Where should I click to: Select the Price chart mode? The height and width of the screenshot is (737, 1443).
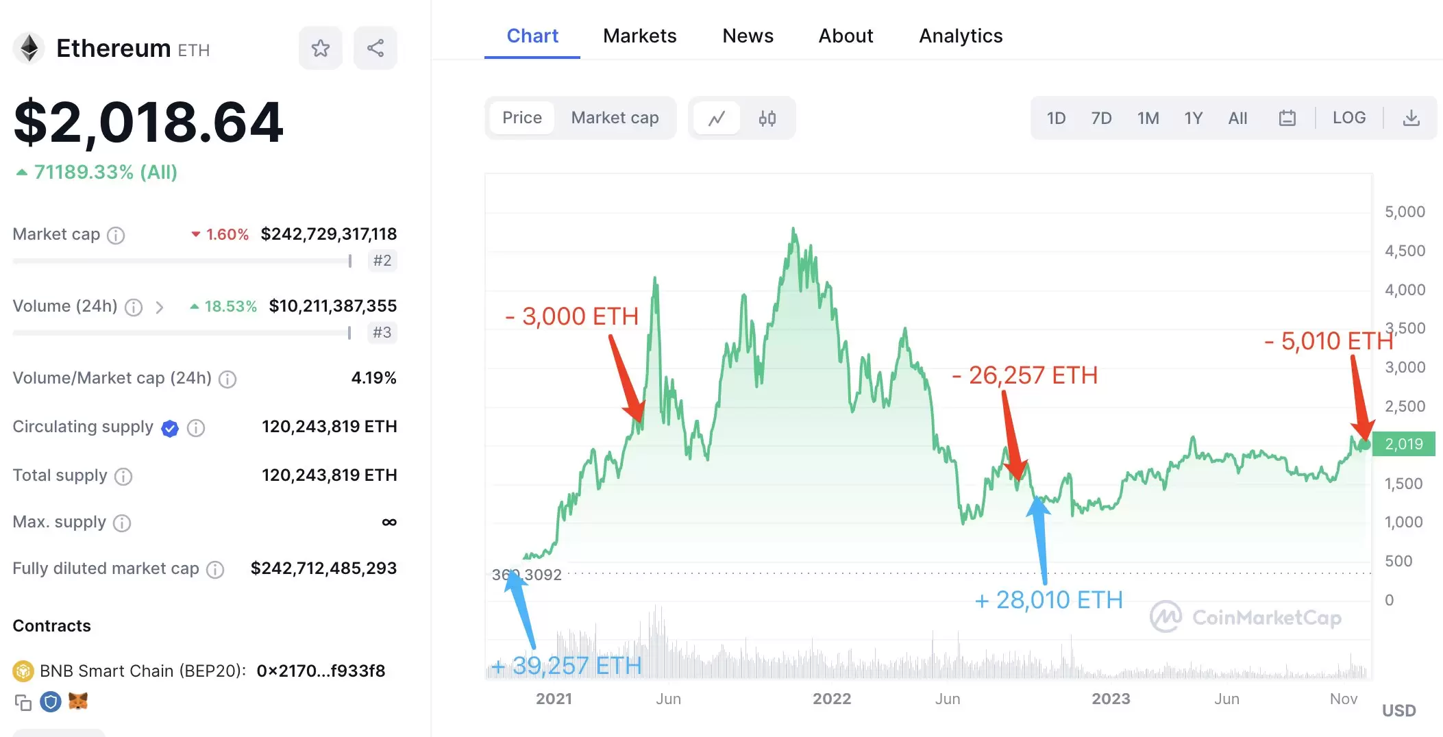pos(522,118)
